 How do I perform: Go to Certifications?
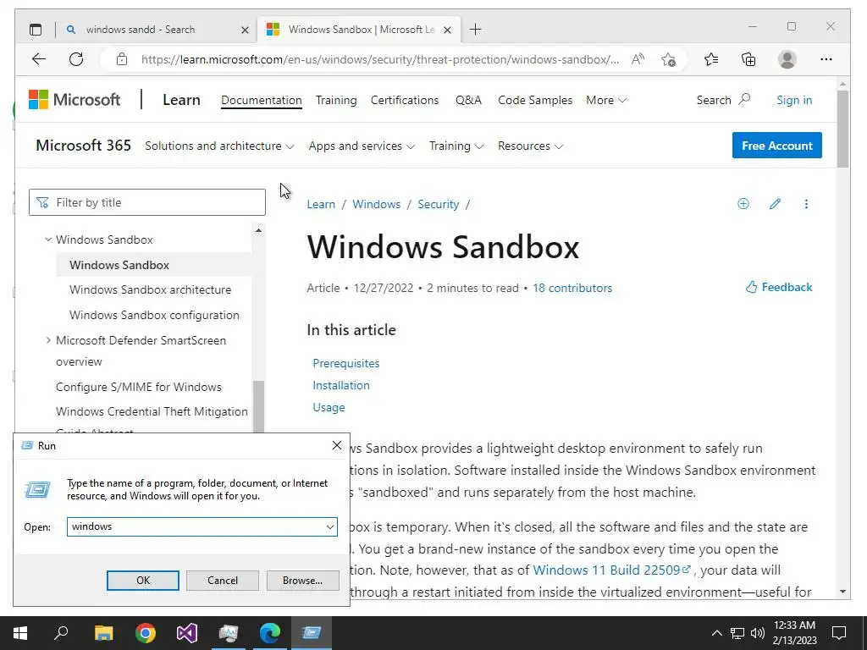point(404,100)
